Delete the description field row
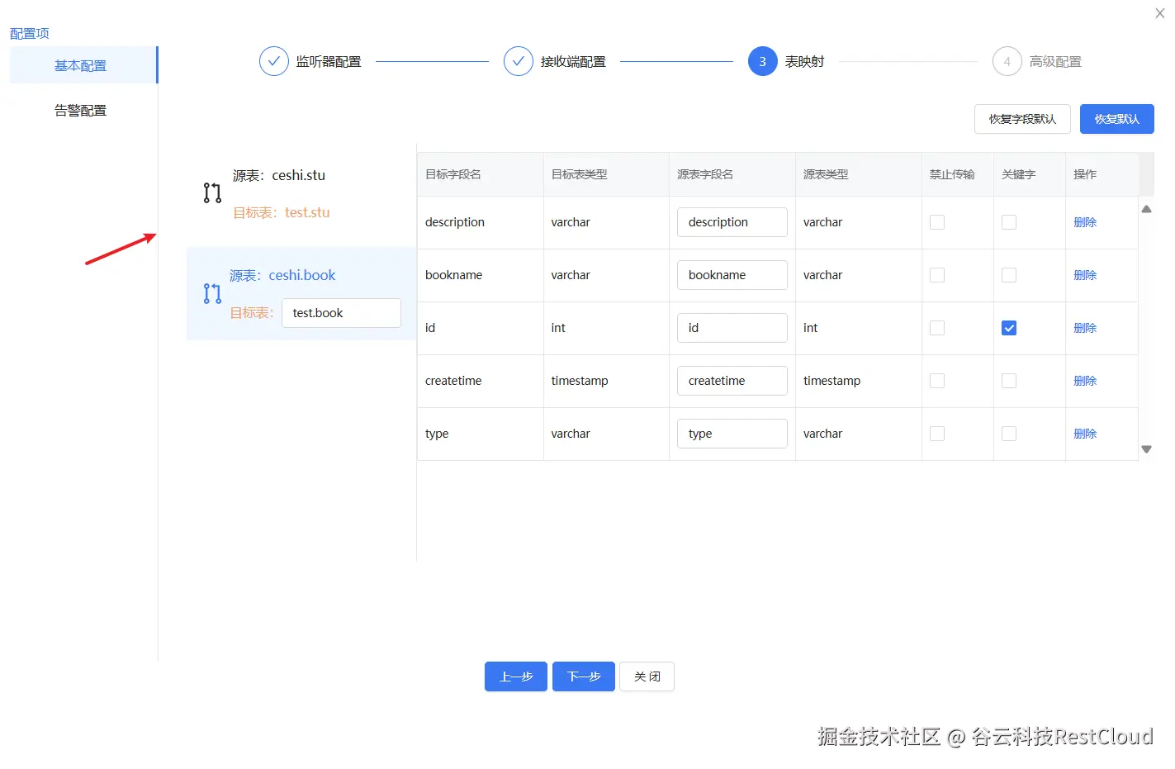This screenshot has height=769, width=1175. (x=1085, y=222)
